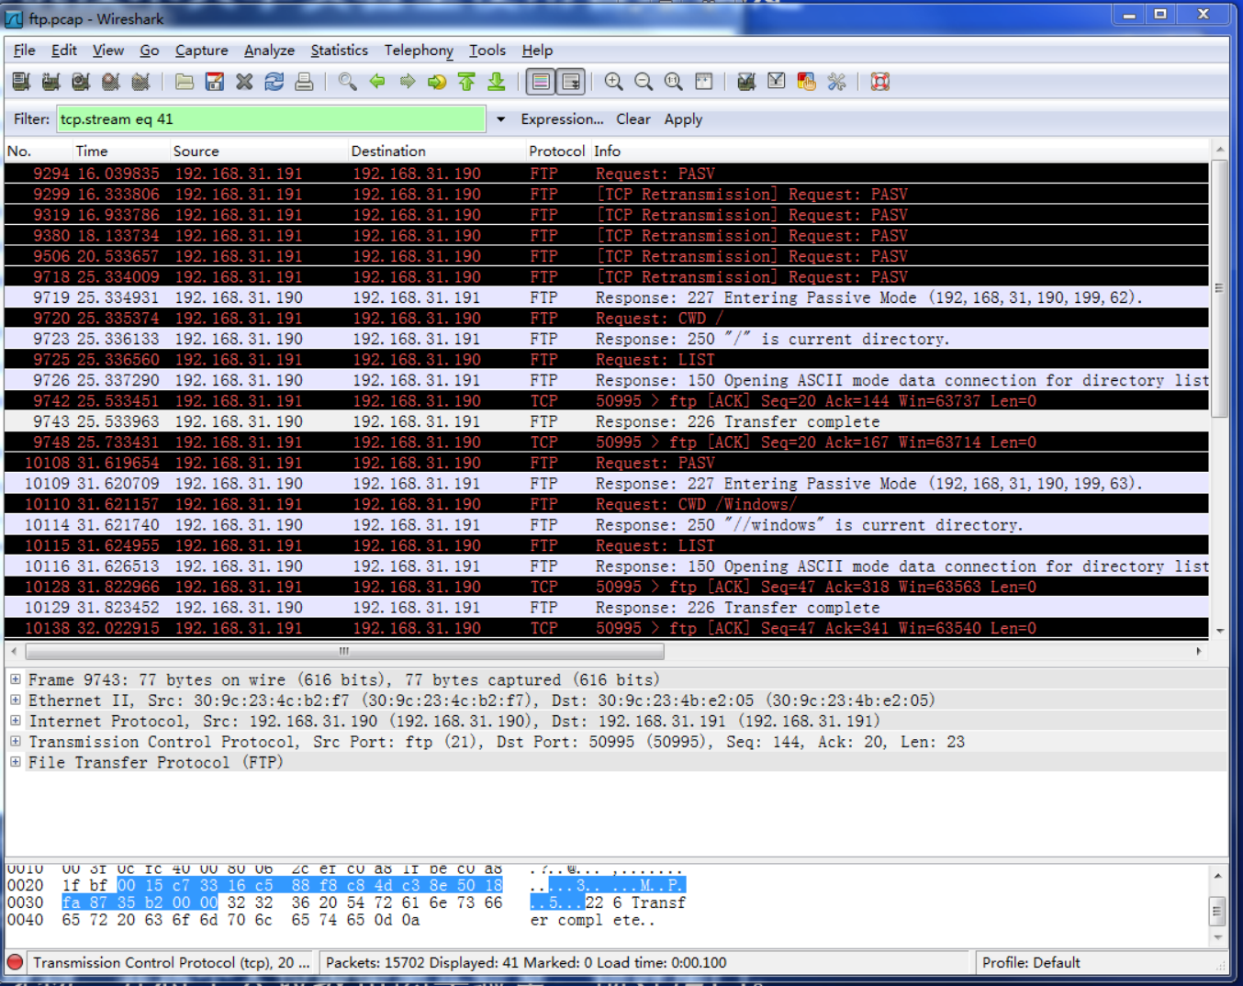
Task: Click the packet list horizontal scrollbar thumb
Action: pos(344,652)
